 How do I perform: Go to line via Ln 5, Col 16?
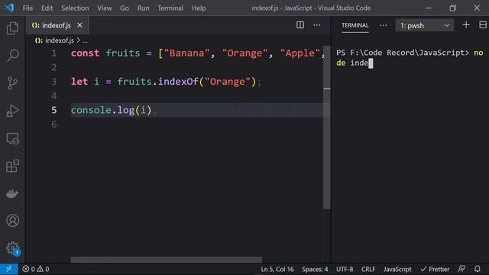277,269
